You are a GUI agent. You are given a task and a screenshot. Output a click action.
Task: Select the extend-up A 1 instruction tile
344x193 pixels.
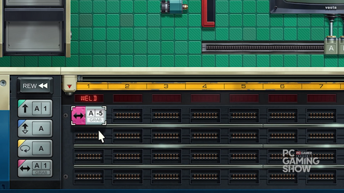click(35, 108)
